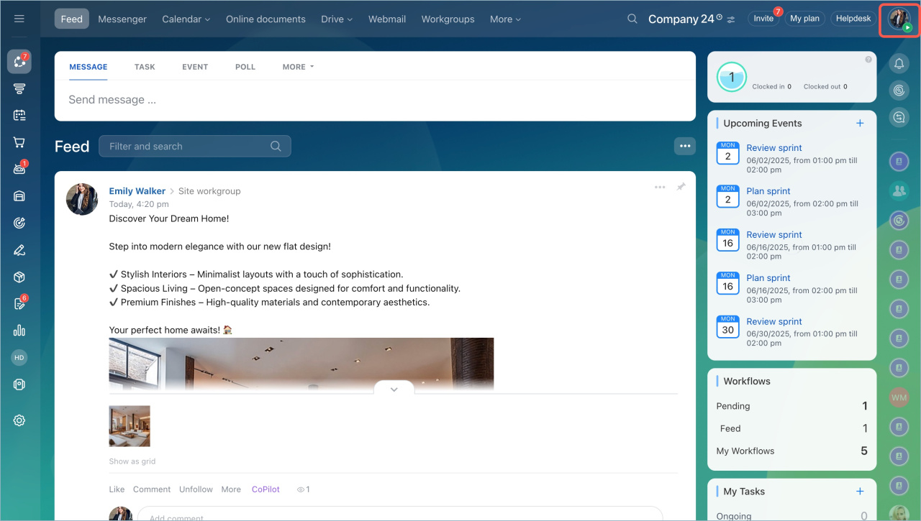Screen dimensions: 921x521
Task: Click the Filter and search field
Action: [187, 147]
